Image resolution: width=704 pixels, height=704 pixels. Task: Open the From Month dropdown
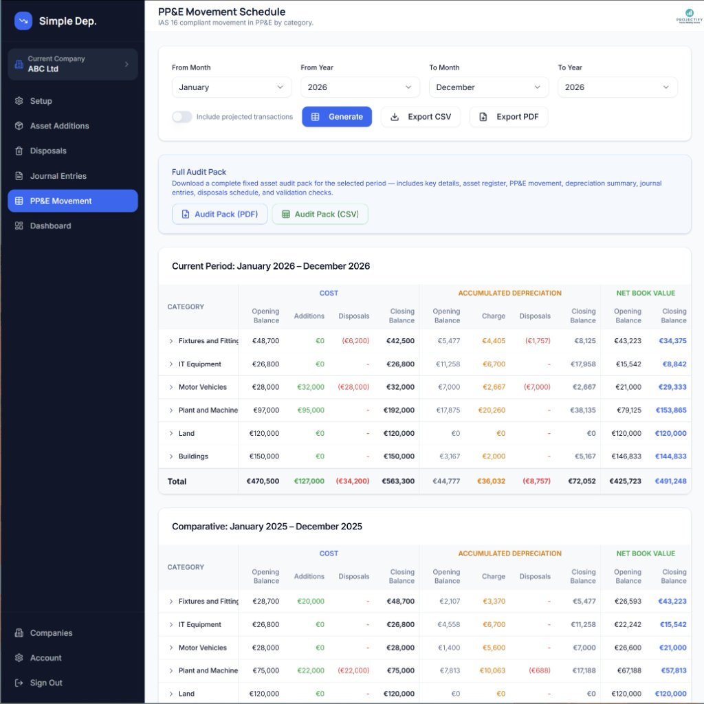pyautogui.click(x=232, y=87)
